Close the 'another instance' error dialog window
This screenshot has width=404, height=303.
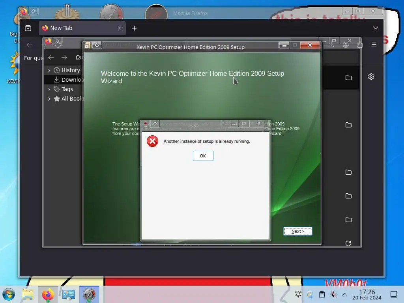[x=259, y=123]
